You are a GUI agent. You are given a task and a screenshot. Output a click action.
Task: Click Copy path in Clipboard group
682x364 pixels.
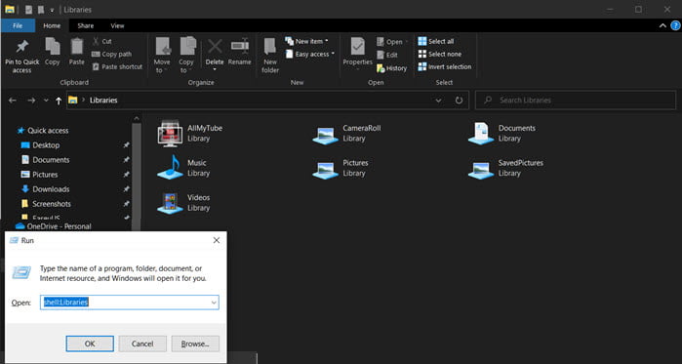click(111, 54)
